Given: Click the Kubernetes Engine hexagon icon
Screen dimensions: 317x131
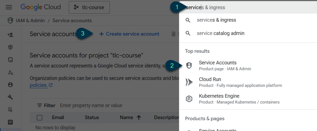Looking at the screenshot, I should [189, 99].
